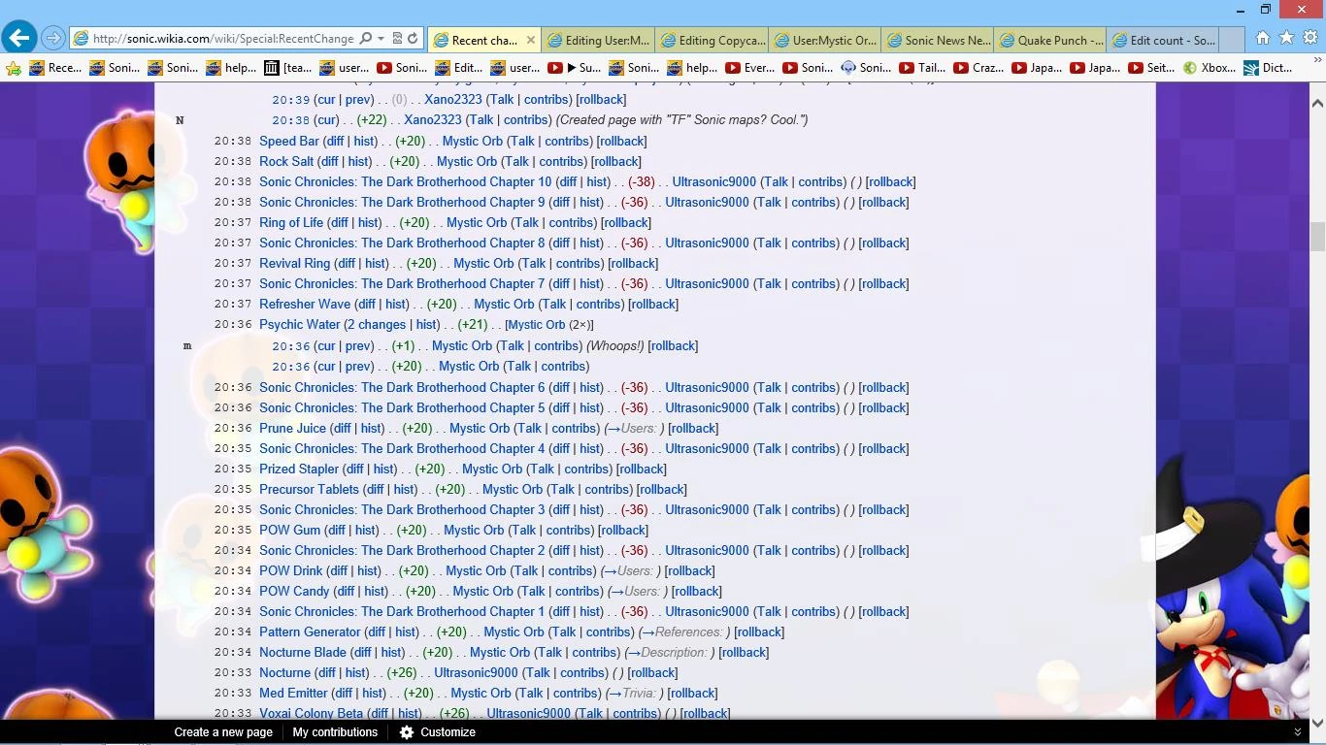Click rollback for the Rock Salt edit
Image resolution: width=1326 pixels, height=745 pixels.
point(615,161)
